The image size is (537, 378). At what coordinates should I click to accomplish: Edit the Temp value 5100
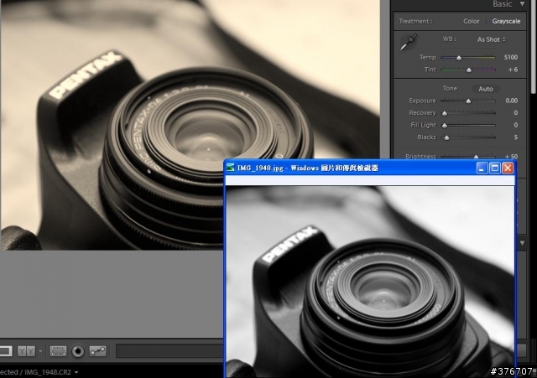[511, 57]
